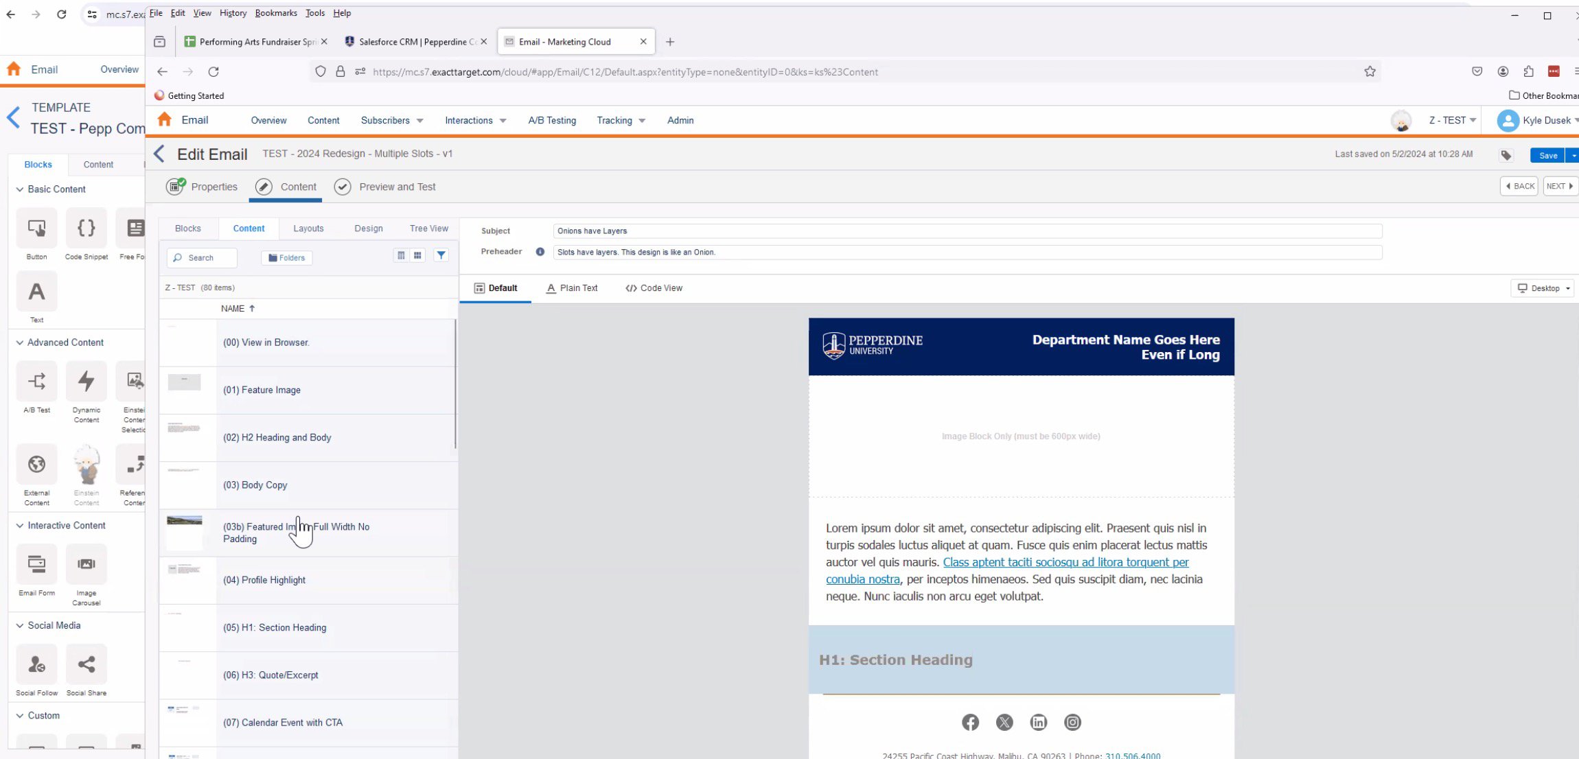Viewport: 1579px width, 759px height.
Task: Reload the page in Firefox toolbar
Action: coord(214,71)
